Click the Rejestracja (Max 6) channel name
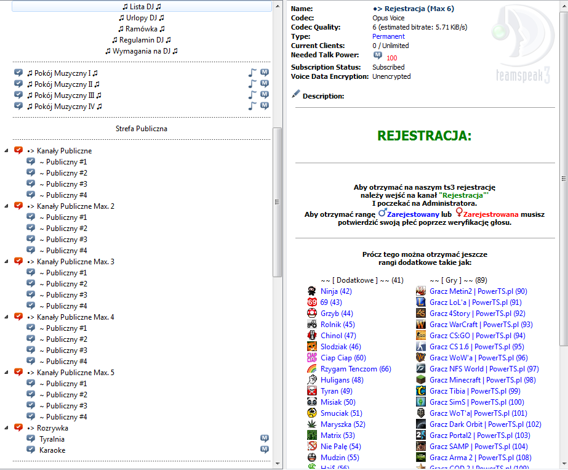The height and width of the screenshot is (470, 568). (414, 9)
